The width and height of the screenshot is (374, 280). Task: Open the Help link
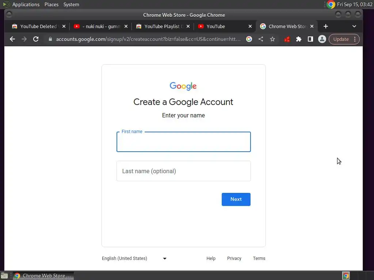(x=211, y=258)
